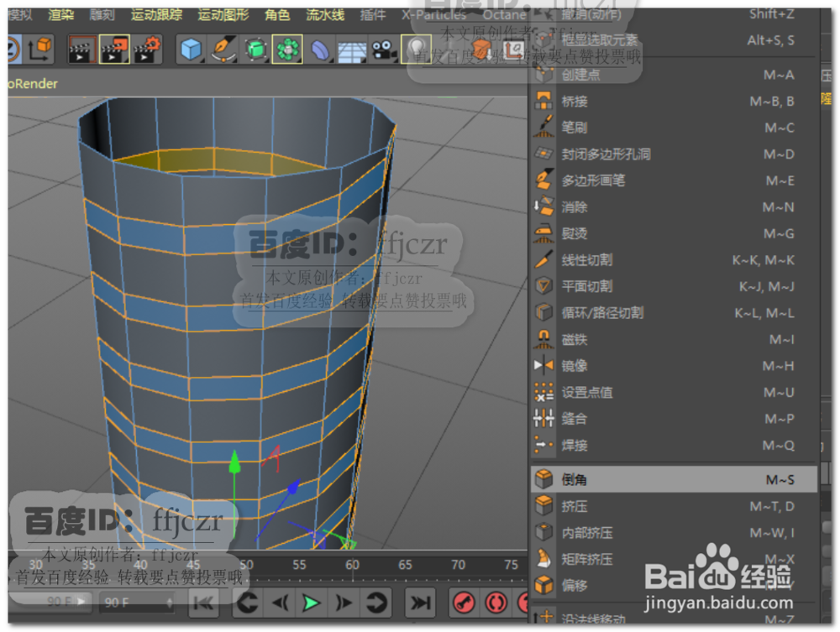This screenshot has height=632, width=840.
Task: Open the 角色 menu
Action: coord(277,14)
